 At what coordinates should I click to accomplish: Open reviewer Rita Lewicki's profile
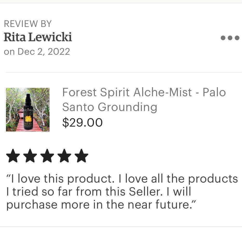(x=38, y=37)
